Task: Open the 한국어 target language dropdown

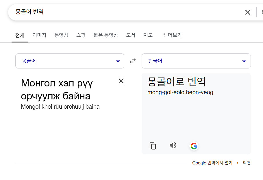Action: point(196,61)
